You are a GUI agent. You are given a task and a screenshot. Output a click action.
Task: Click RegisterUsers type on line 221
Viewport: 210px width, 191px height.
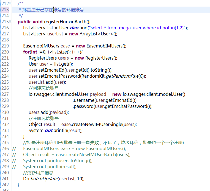click(43, 58)
